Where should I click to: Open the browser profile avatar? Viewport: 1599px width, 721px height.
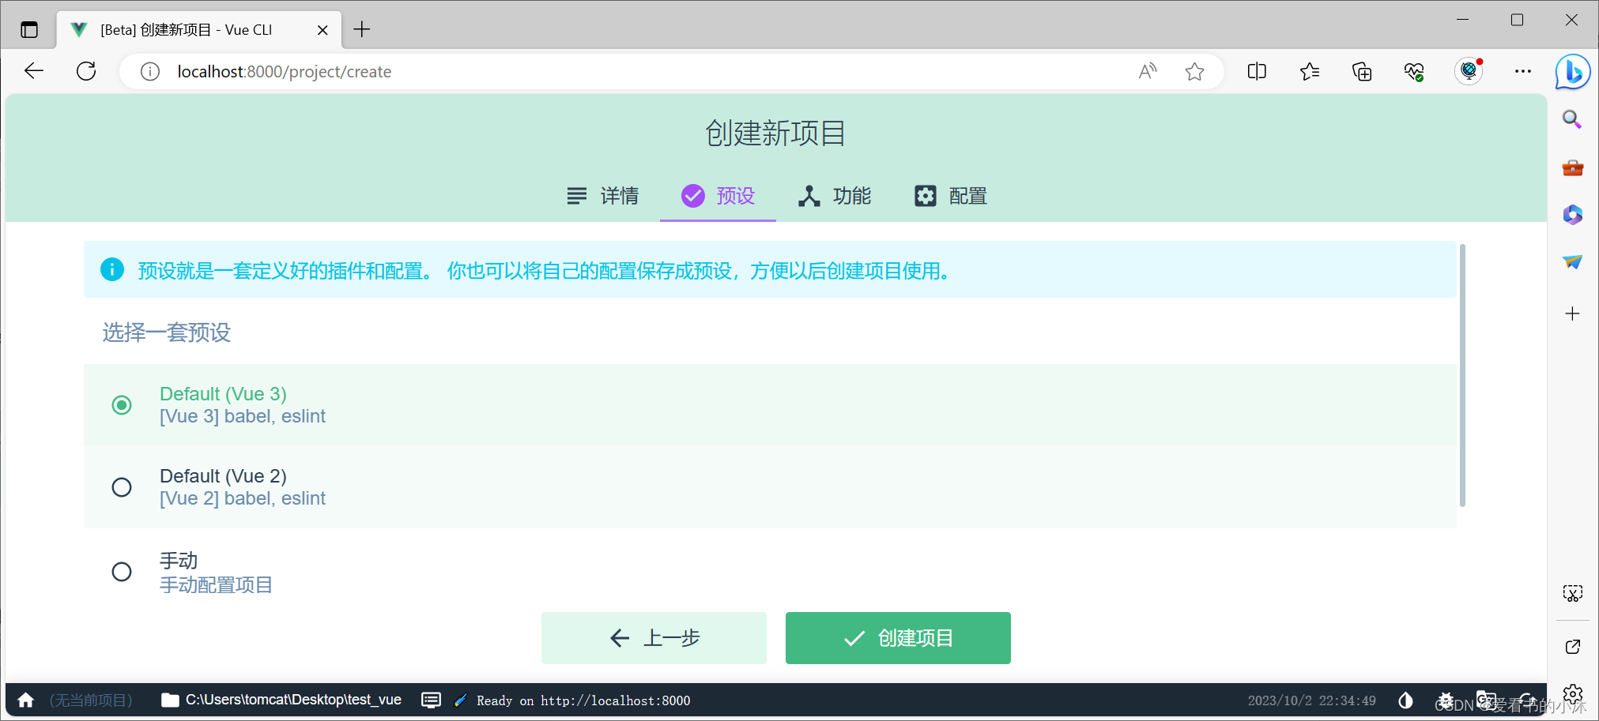[1469, 71]
